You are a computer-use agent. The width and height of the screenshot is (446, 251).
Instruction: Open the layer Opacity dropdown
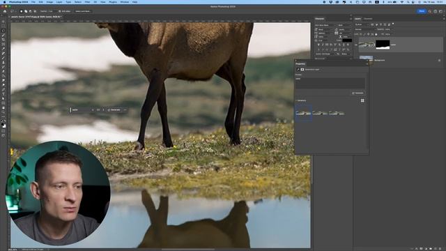pos(392,29)
